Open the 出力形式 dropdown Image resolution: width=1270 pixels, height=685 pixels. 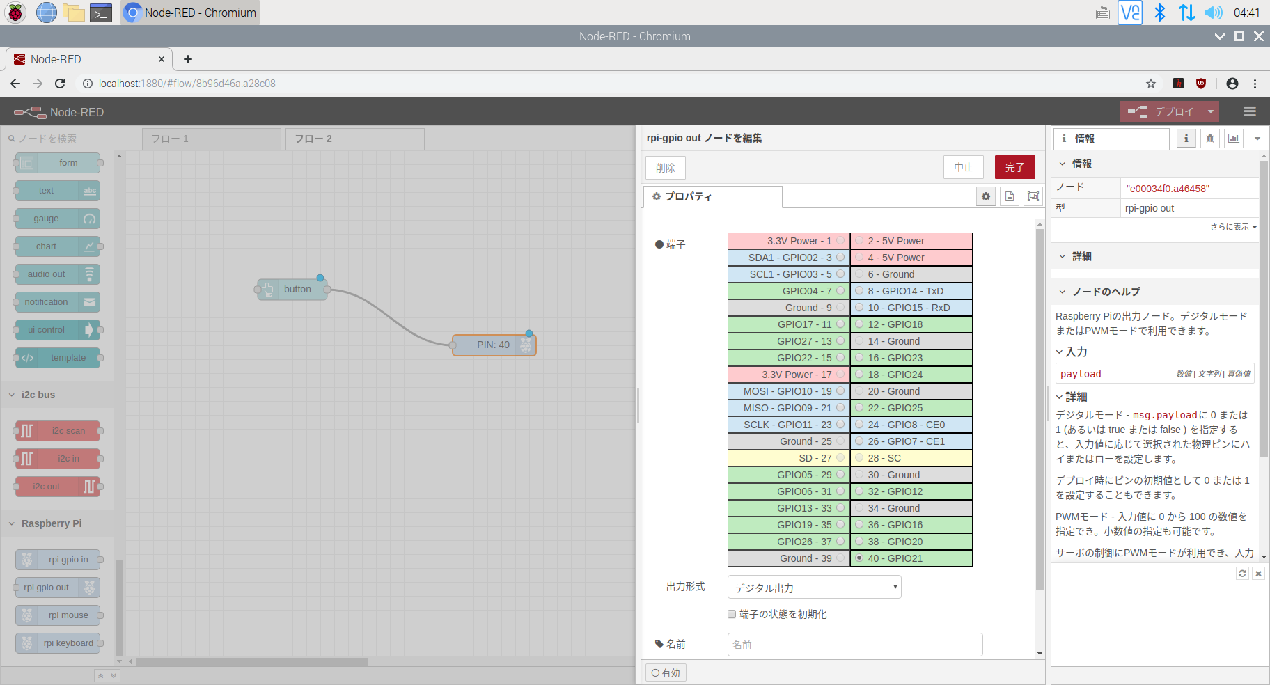tap(815, 588)
